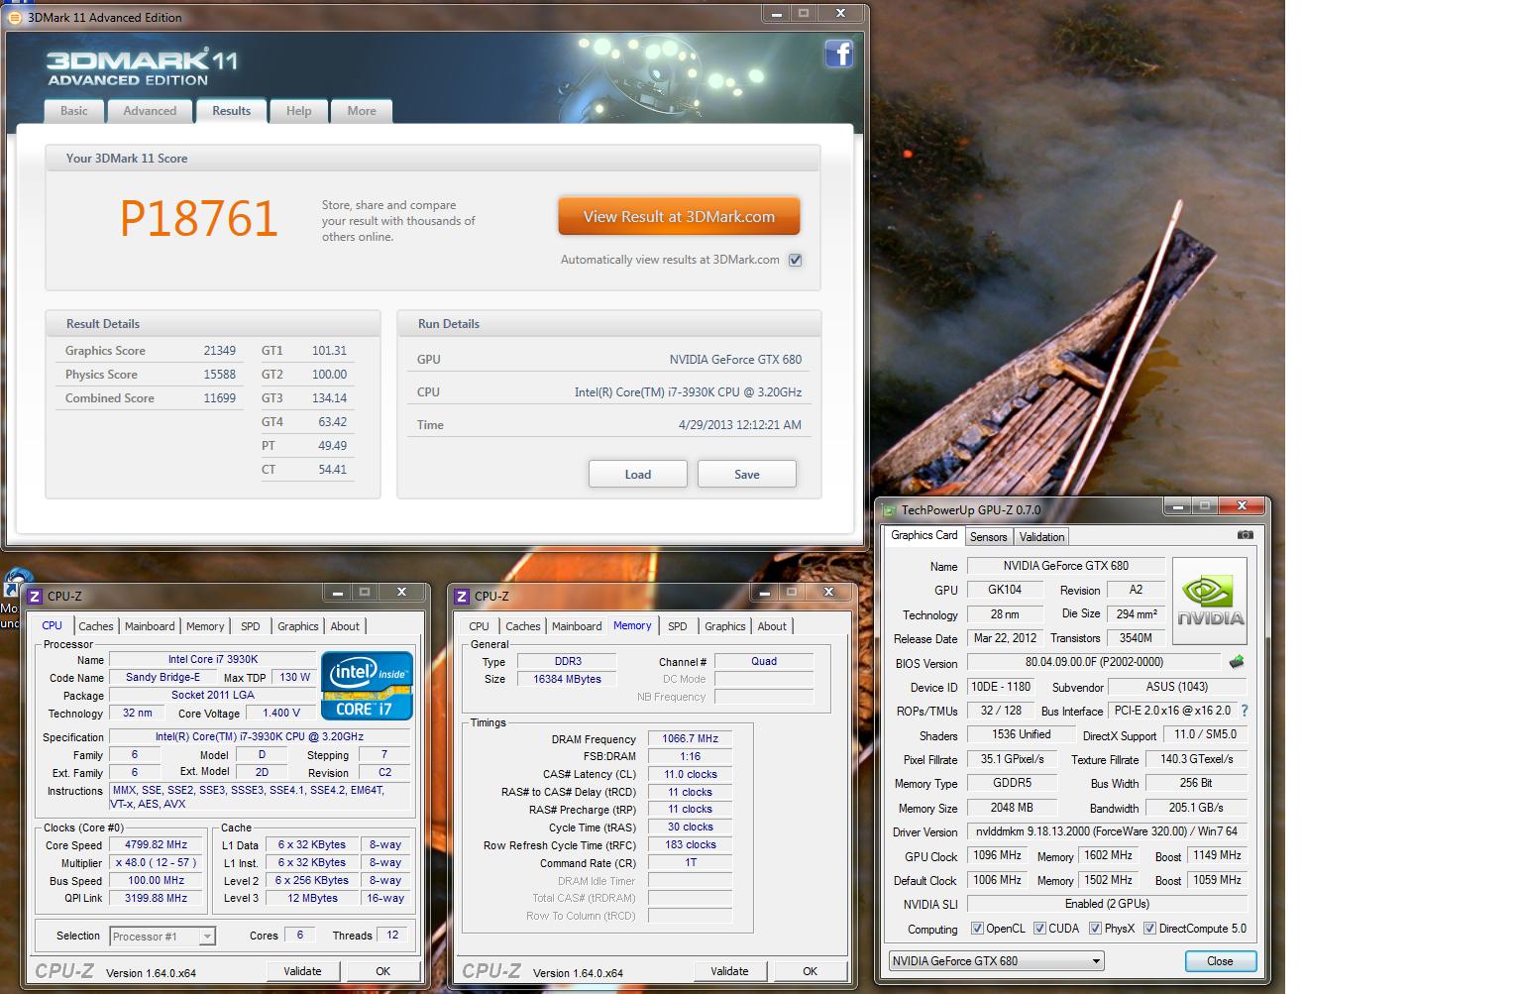
Task: Click the Driver Version field in GPU-Z
Action: [x=1106, y=831]
